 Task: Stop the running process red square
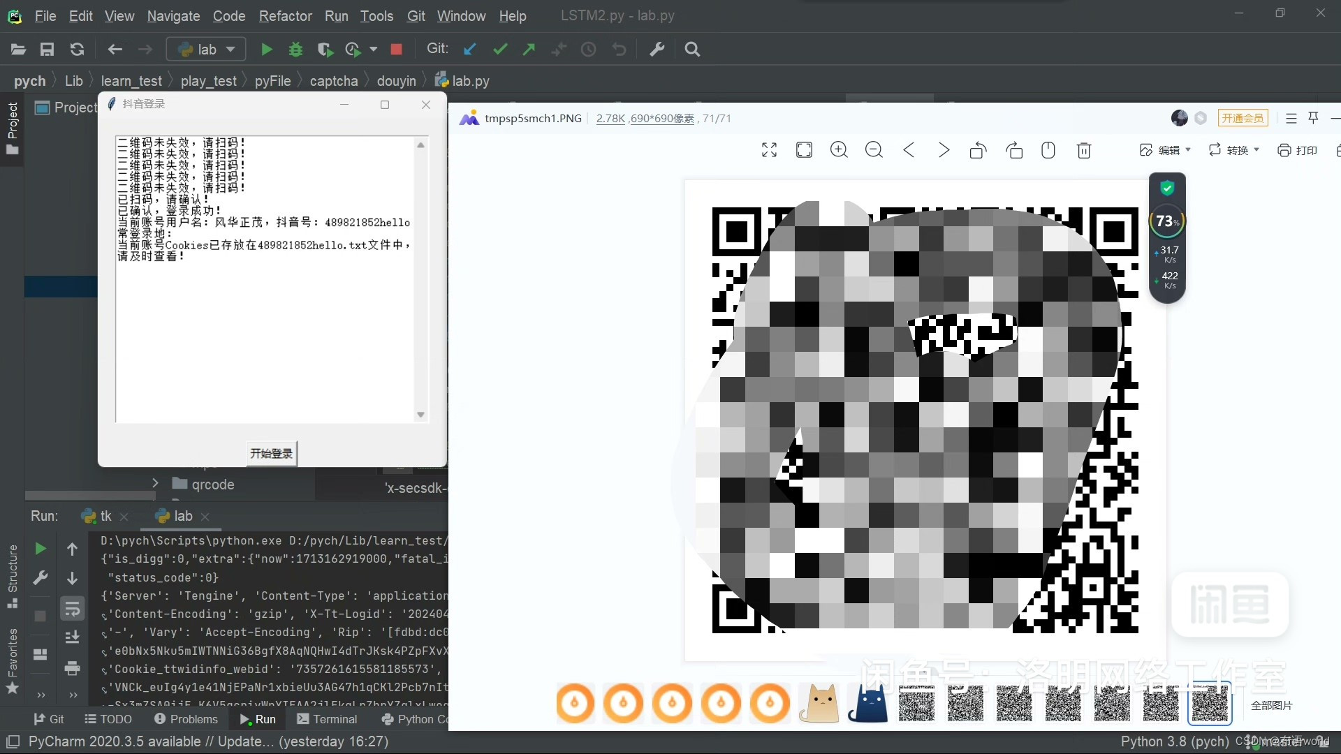click(396, 50)
